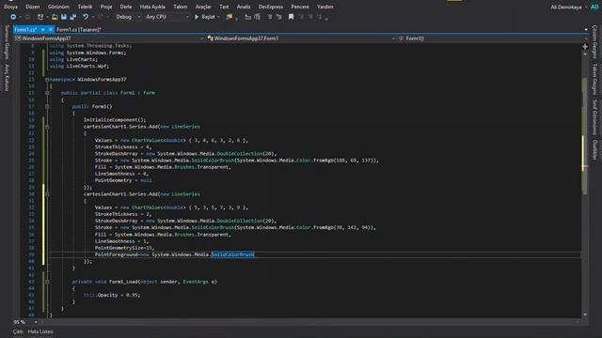This screenshot has width=602, height=338.
Task: Open the Sunucu Gezgini side tab
Action: (x=7, y=42)
